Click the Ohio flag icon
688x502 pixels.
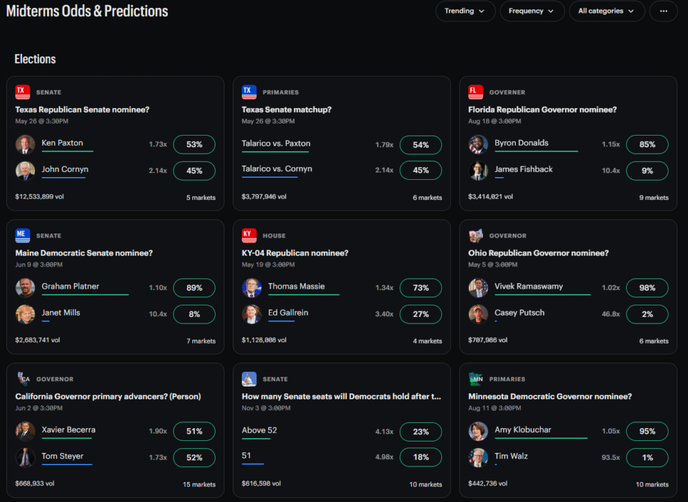point(476,236)
